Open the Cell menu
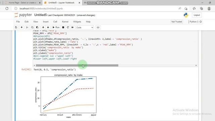The height and width of the screenshot is (121, 215). (x=55, y=22)
